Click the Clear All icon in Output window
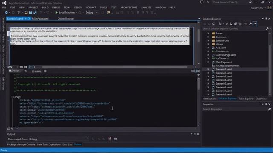This screenshot has width=273, height=153. pyautogui.click(x=110, y=139)
